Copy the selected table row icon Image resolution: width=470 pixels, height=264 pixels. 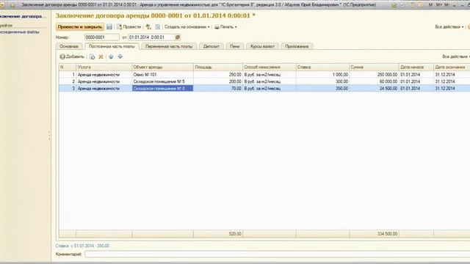(x=93, y=56)
